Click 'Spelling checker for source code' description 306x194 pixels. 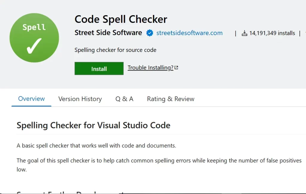coord(115,50)
